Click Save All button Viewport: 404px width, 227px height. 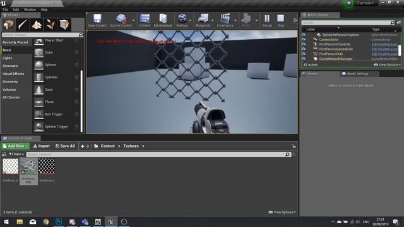coord(65,146)
